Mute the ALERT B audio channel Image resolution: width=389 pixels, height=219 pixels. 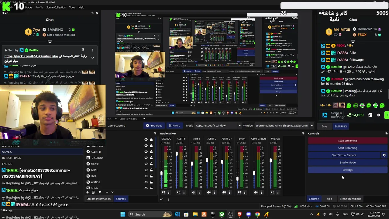pyautogui.click(x=178, y=192)
